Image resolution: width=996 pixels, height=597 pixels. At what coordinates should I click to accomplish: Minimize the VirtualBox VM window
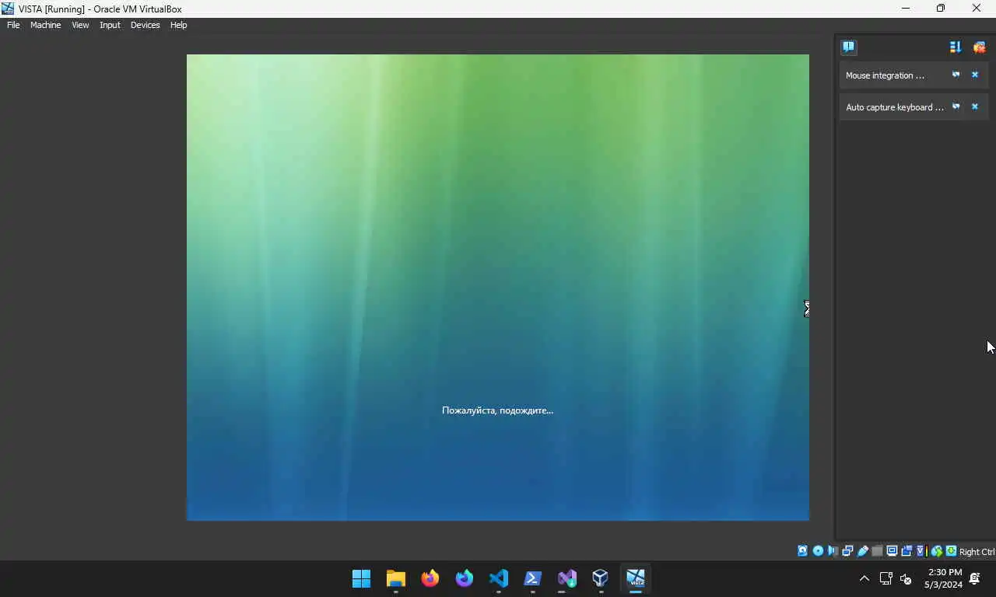pyautogui.click(x=905, y=9)
